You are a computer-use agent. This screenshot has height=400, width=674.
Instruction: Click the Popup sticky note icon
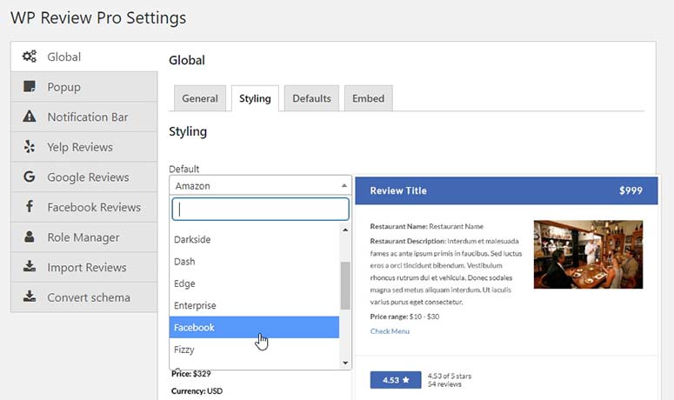(x=30, y=86)
